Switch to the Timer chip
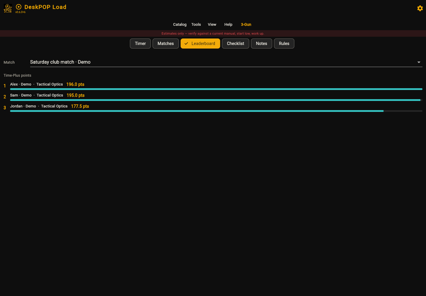426x296 pixels. 140,44
